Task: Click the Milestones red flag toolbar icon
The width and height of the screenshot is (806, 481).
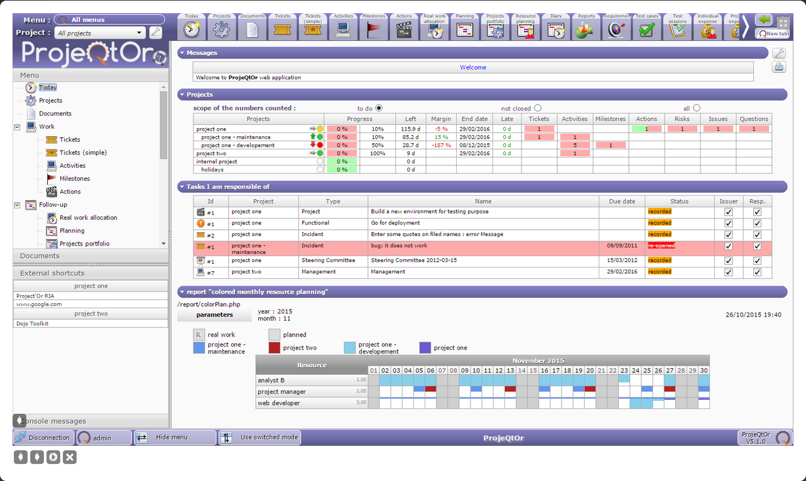Action: (374, 30)
